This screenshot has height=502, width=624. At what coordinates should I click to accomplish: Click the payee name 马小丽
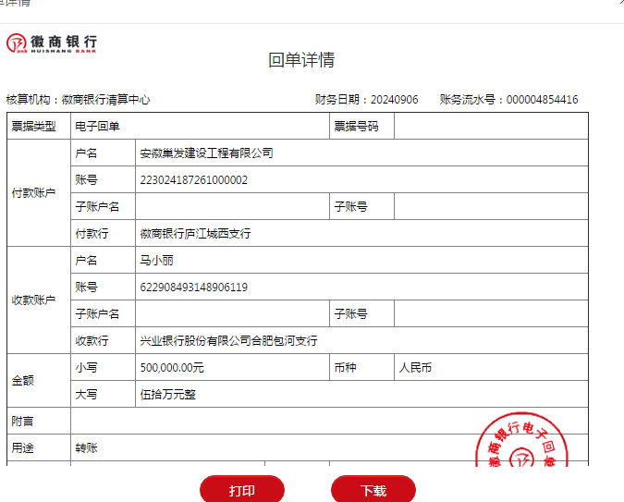coord(156,261)
